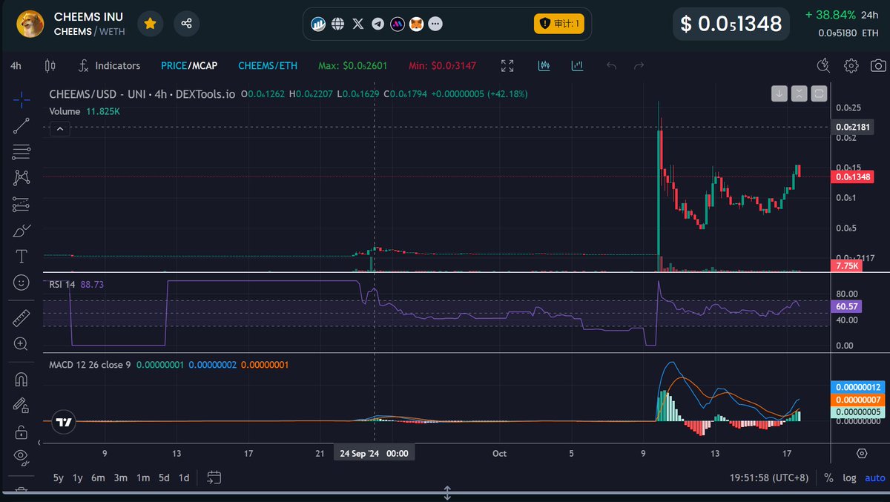The height and width of the screenshot is (502, 890).
Task: Toggle log scale mode
Action: 849,478
